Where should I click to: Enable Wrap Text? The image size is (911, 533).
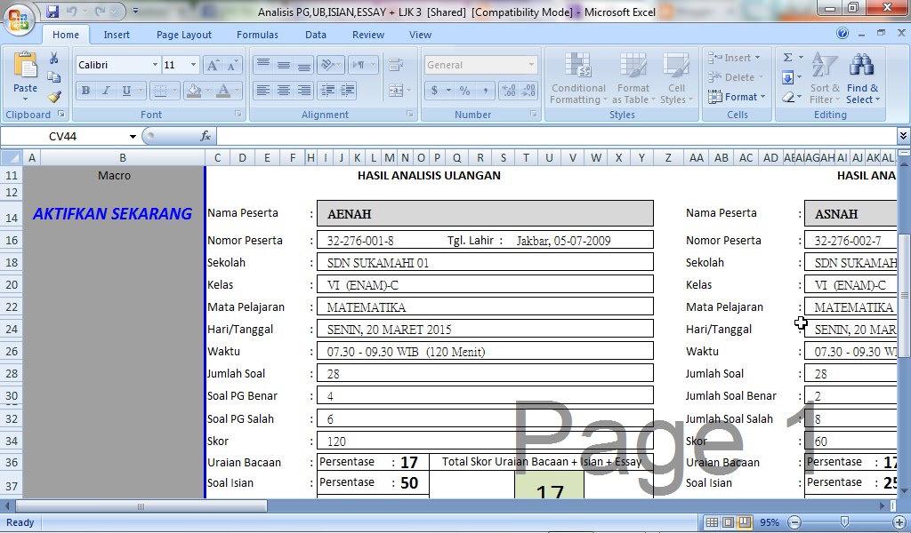pos(396,64)
